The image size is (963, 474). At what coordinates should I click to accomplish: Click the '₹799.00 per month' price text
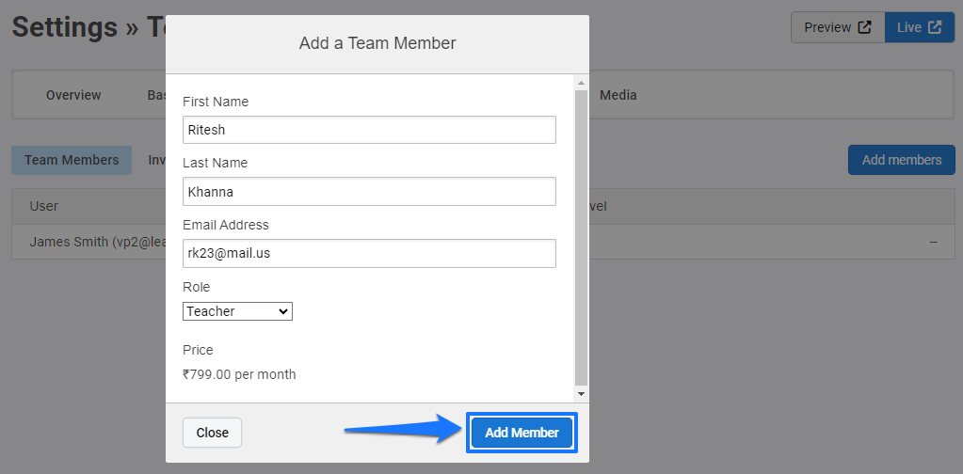pyautogui.click(x=239, y=374)
